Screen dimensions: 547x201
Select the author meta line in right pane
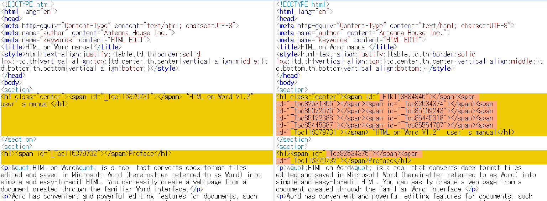coord(363,33)
